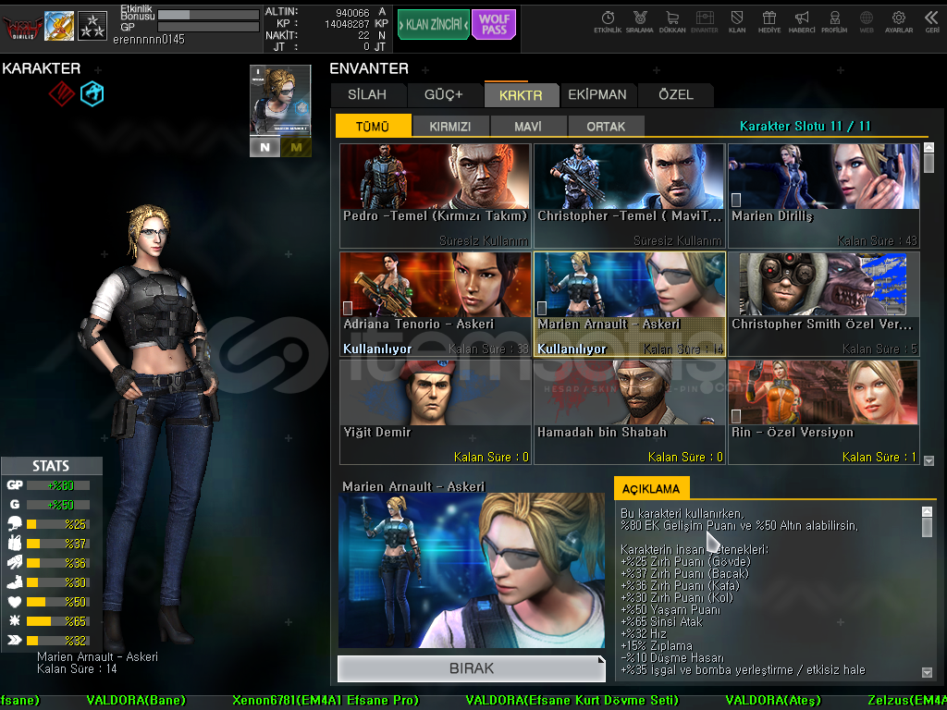Click the large Marien Arnault preview image

coord(471,570)
